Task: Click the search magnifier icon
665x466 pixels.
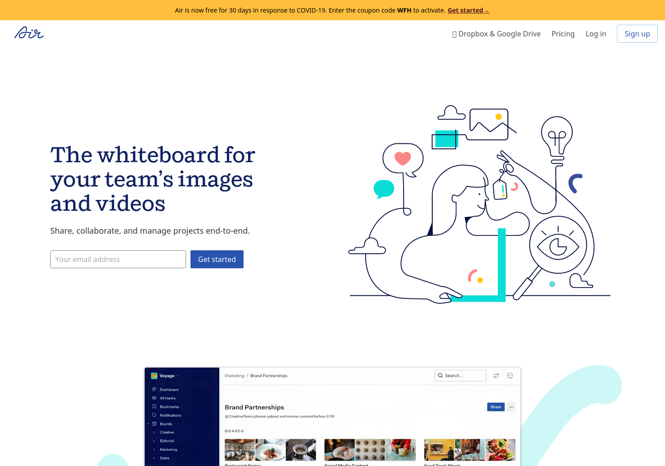Action: [440, 375]
